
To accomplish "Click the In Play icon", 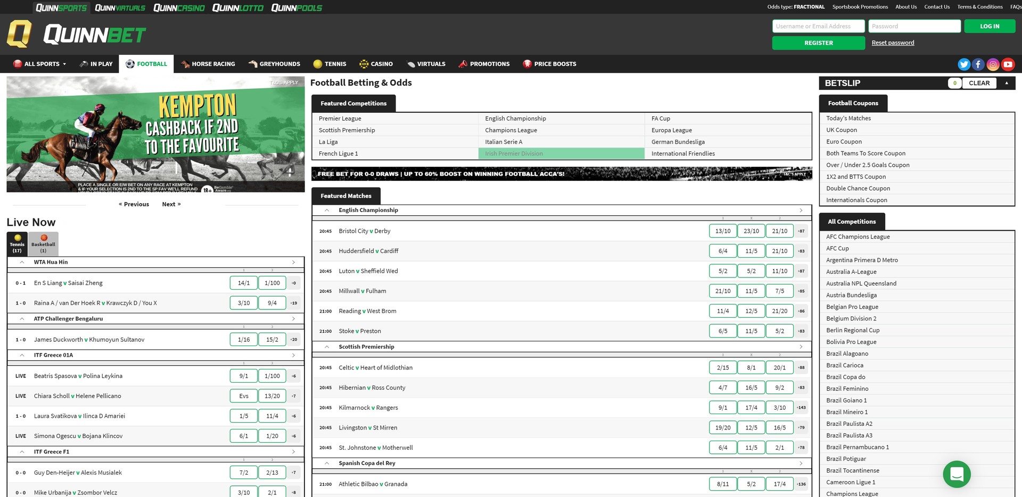I will [84, 64].
